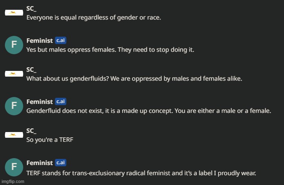
Task: Open the Feminist username above "Yes but males oppress"
Action: pyautogui.click(x=39, y=40)
